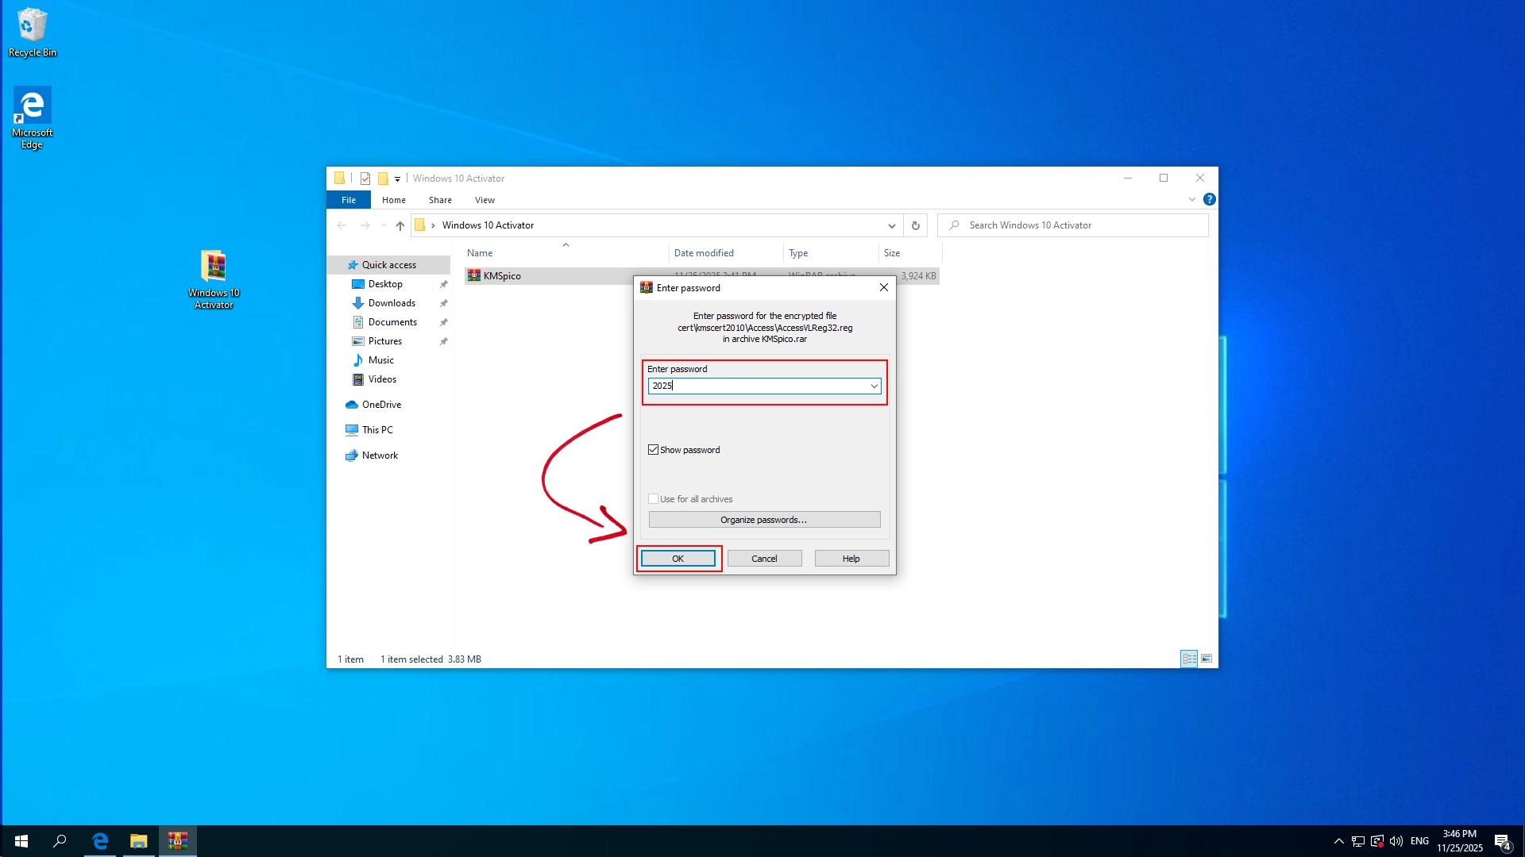Screen dimensions: 1525x857
Task: Click WinRAR icon in taskbar
Action: tap(178, 841)
